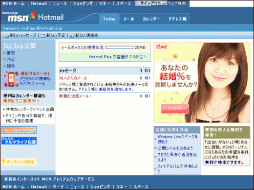Image resolution: width=254 pixels, height=190 pixels.
Task: Click footer マネー link
Action: pyautogui.click(x=122, y=187)
